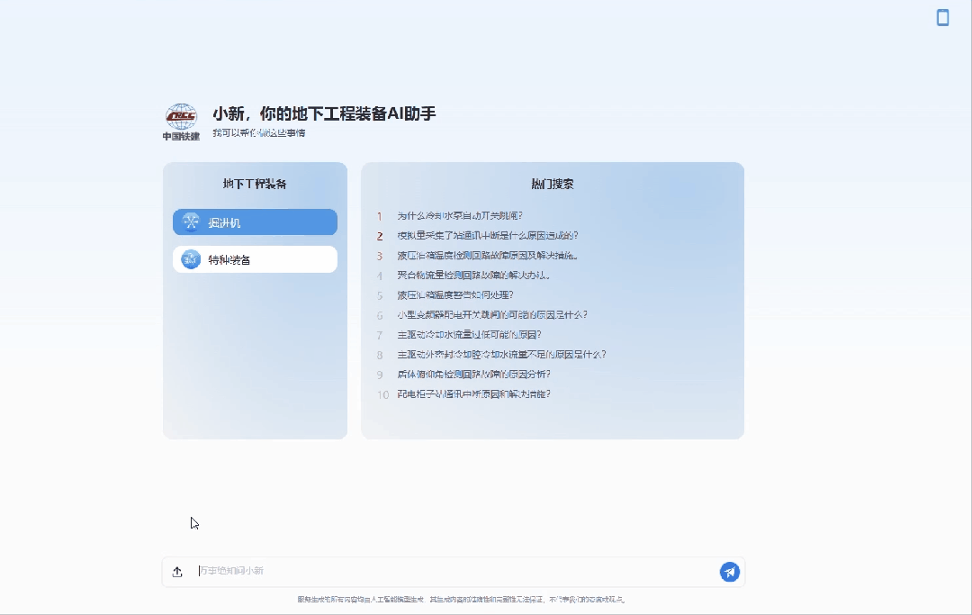Open hot search 1 about 冷却水泵 tripping
Image resolution: width=972 pixels, height=615 pixels.
point(460,216)
